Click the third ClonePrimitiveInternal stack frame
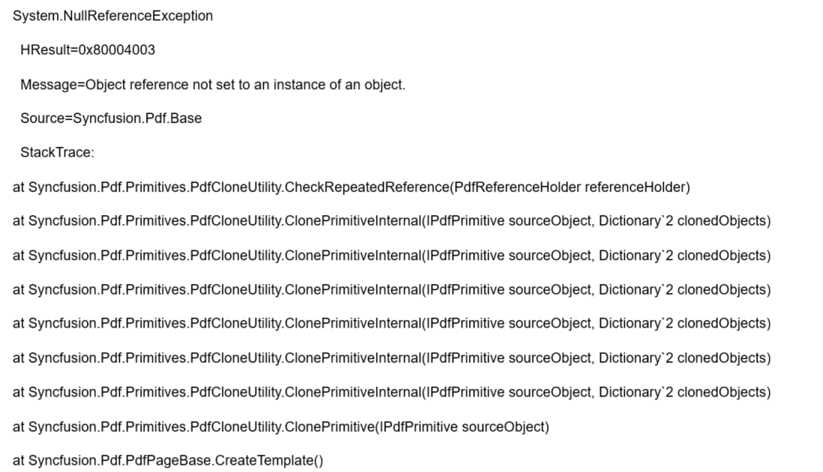The width and height of the screenshot is (823, 472). pos(391,290)
